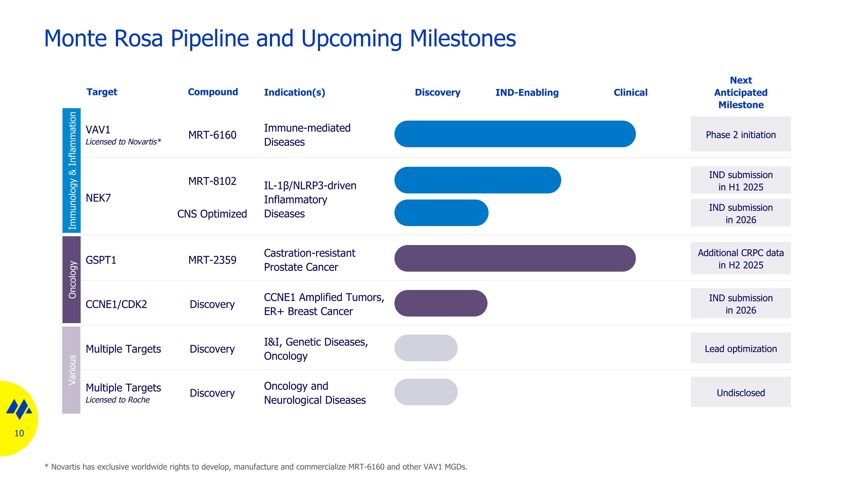Click the slide number 10

19,433
